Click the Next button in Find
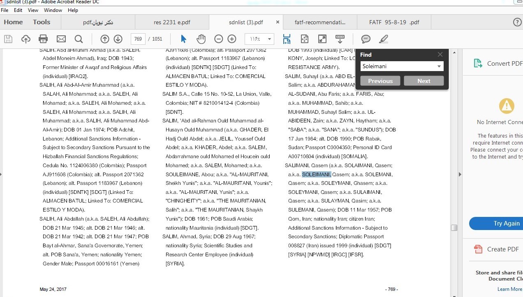Image resolution: width=523 pixels, height=297 pixels. 424,81
